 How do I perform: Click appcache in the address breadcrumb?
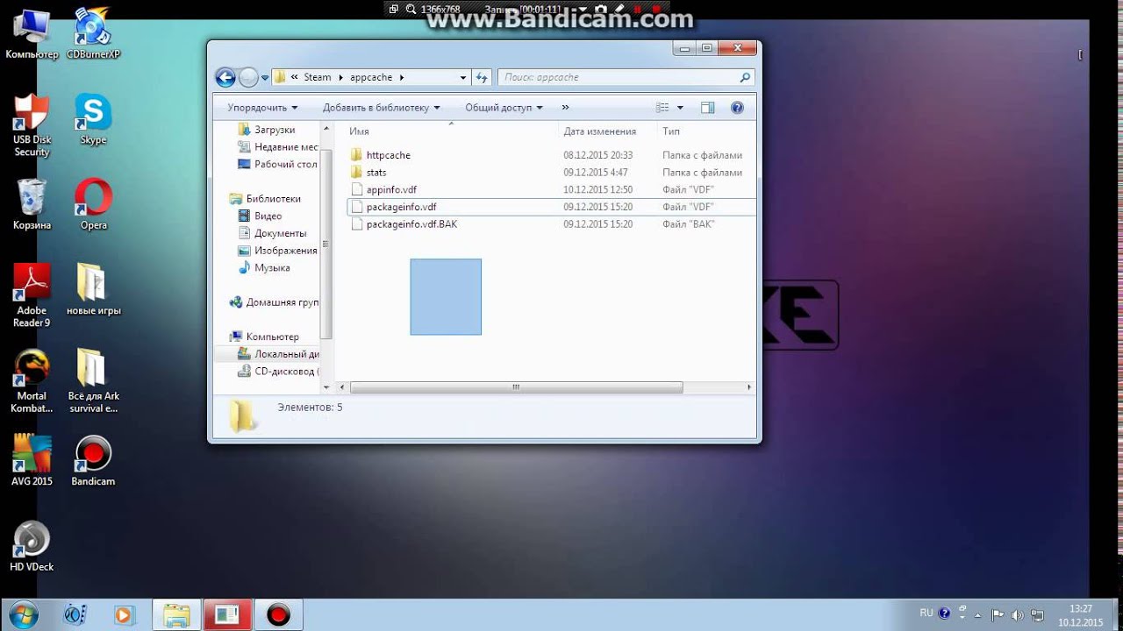pyautogui.click(x=371, y=77)
